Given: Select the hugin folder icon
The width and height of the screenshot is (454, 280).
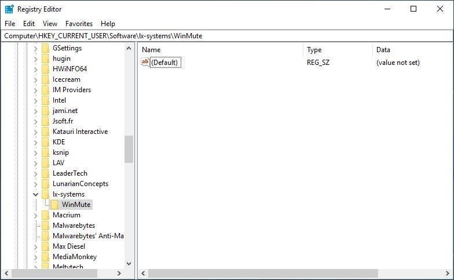Looking at the screenshot, I should point(45,59).
